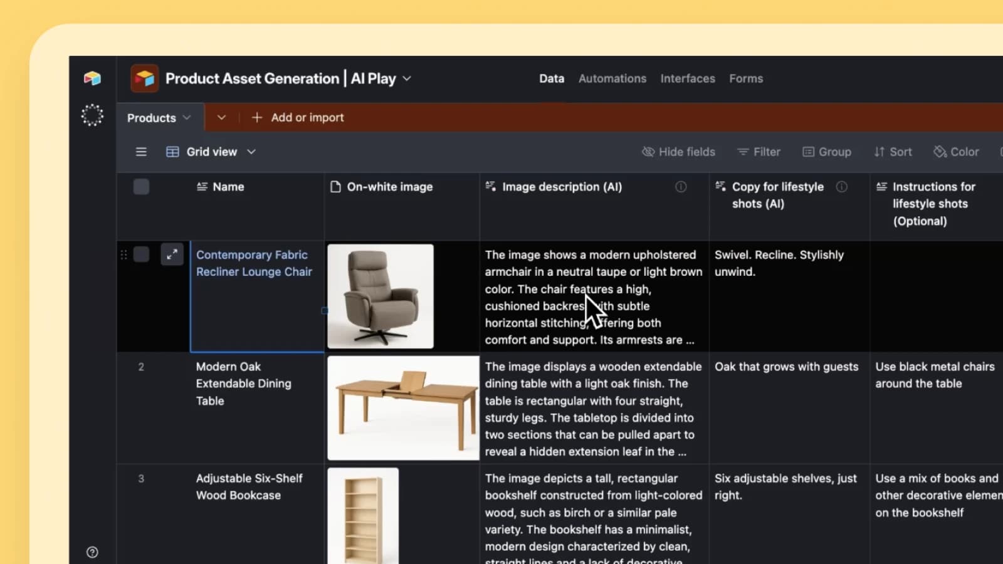This screenshot has height=564, width=1003.
Task: Expand the Contemporary Fabric Recliner record
Action: pos(172,254)
